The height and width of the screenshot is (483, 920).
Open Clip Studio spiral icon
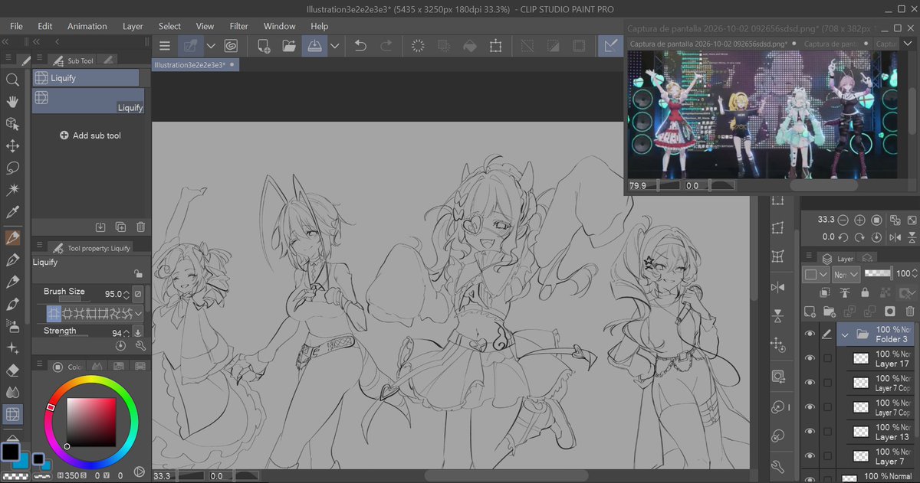231,46
